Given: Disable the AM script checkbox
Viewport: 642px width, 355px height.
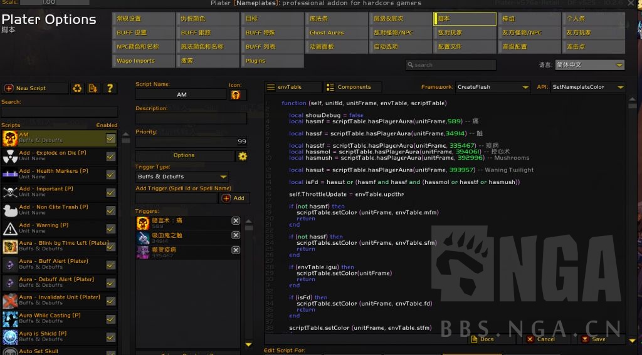Looking at the screenshot, I should click(111, 138).
